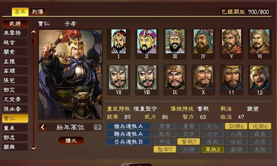
Task: Switch to the 列傳 tab
Action: tap(38, 12)
